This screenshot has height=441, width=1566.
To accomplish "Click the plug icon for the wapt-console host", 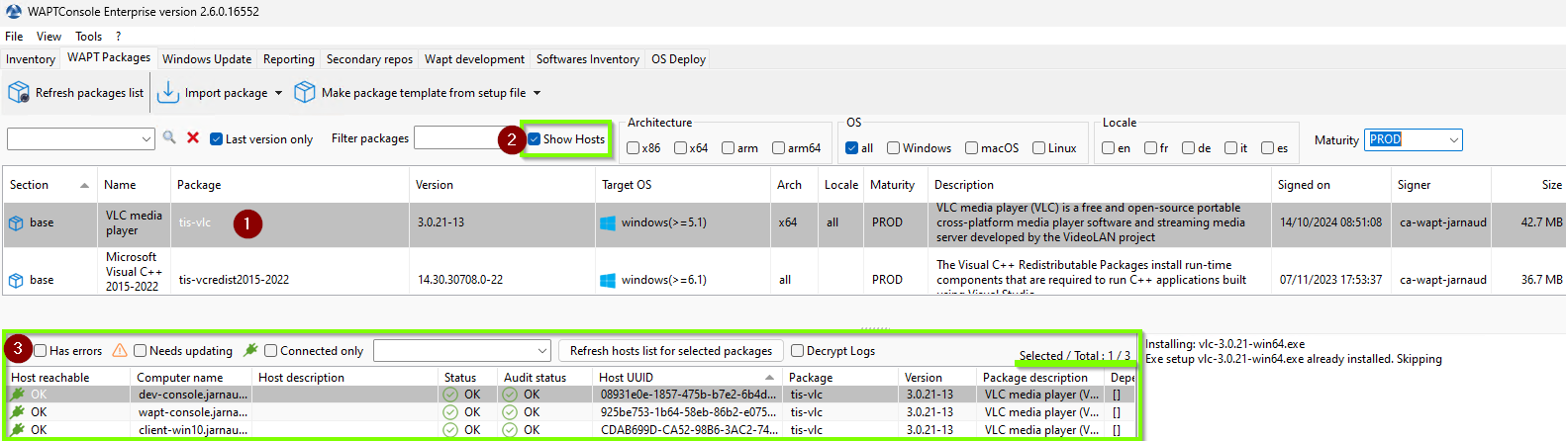I will (x=18, y=411).
